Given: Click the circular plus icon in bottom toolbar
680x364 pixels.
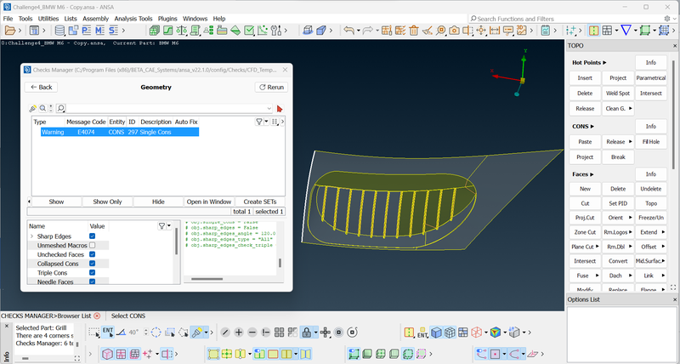Looking at the screenshot, I should (x=239, y=333).
